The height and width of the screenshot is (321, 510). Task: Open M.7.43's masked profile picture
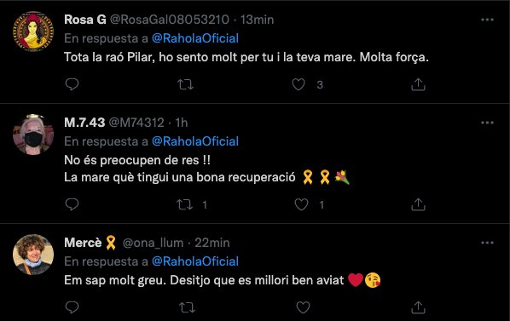[x=33, y=135]
